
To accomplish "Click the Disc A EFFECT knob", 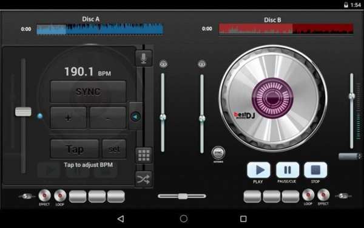I will (44, 195).
